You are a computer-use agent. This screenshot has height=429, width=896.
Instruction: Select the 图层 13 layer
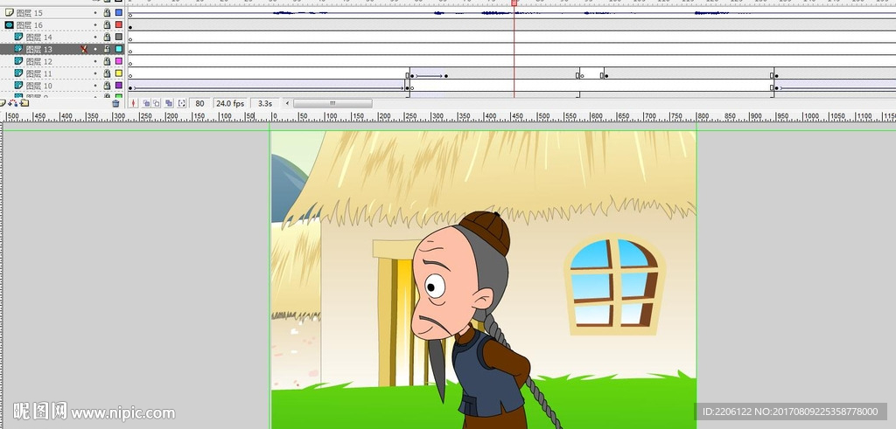point(39,50)
